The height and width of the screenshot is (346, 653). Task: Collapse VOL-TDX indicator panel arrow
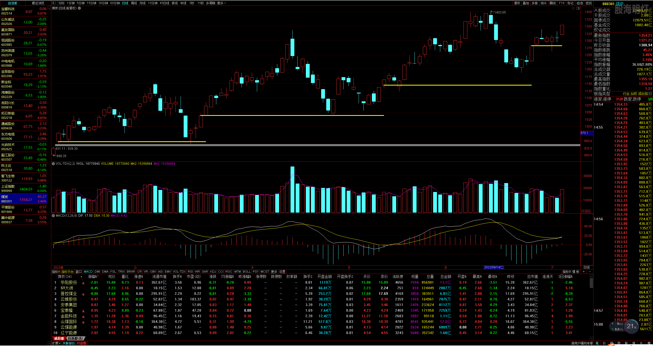[53, 164]
